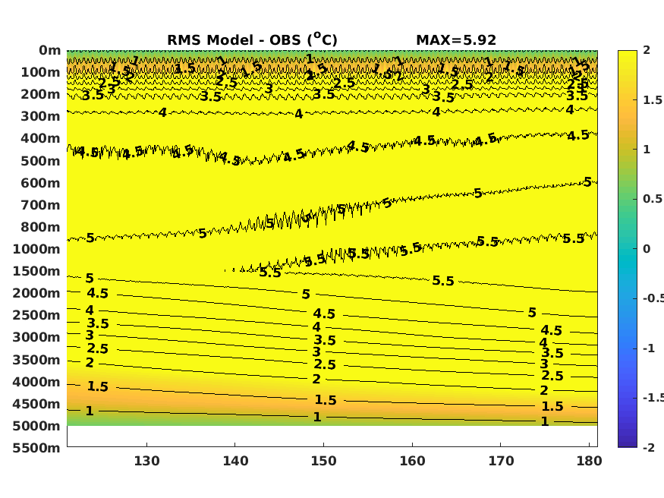Click the colorbar tick label '1.5'
The image size is (664, 498).
click(x=653, y=100)
